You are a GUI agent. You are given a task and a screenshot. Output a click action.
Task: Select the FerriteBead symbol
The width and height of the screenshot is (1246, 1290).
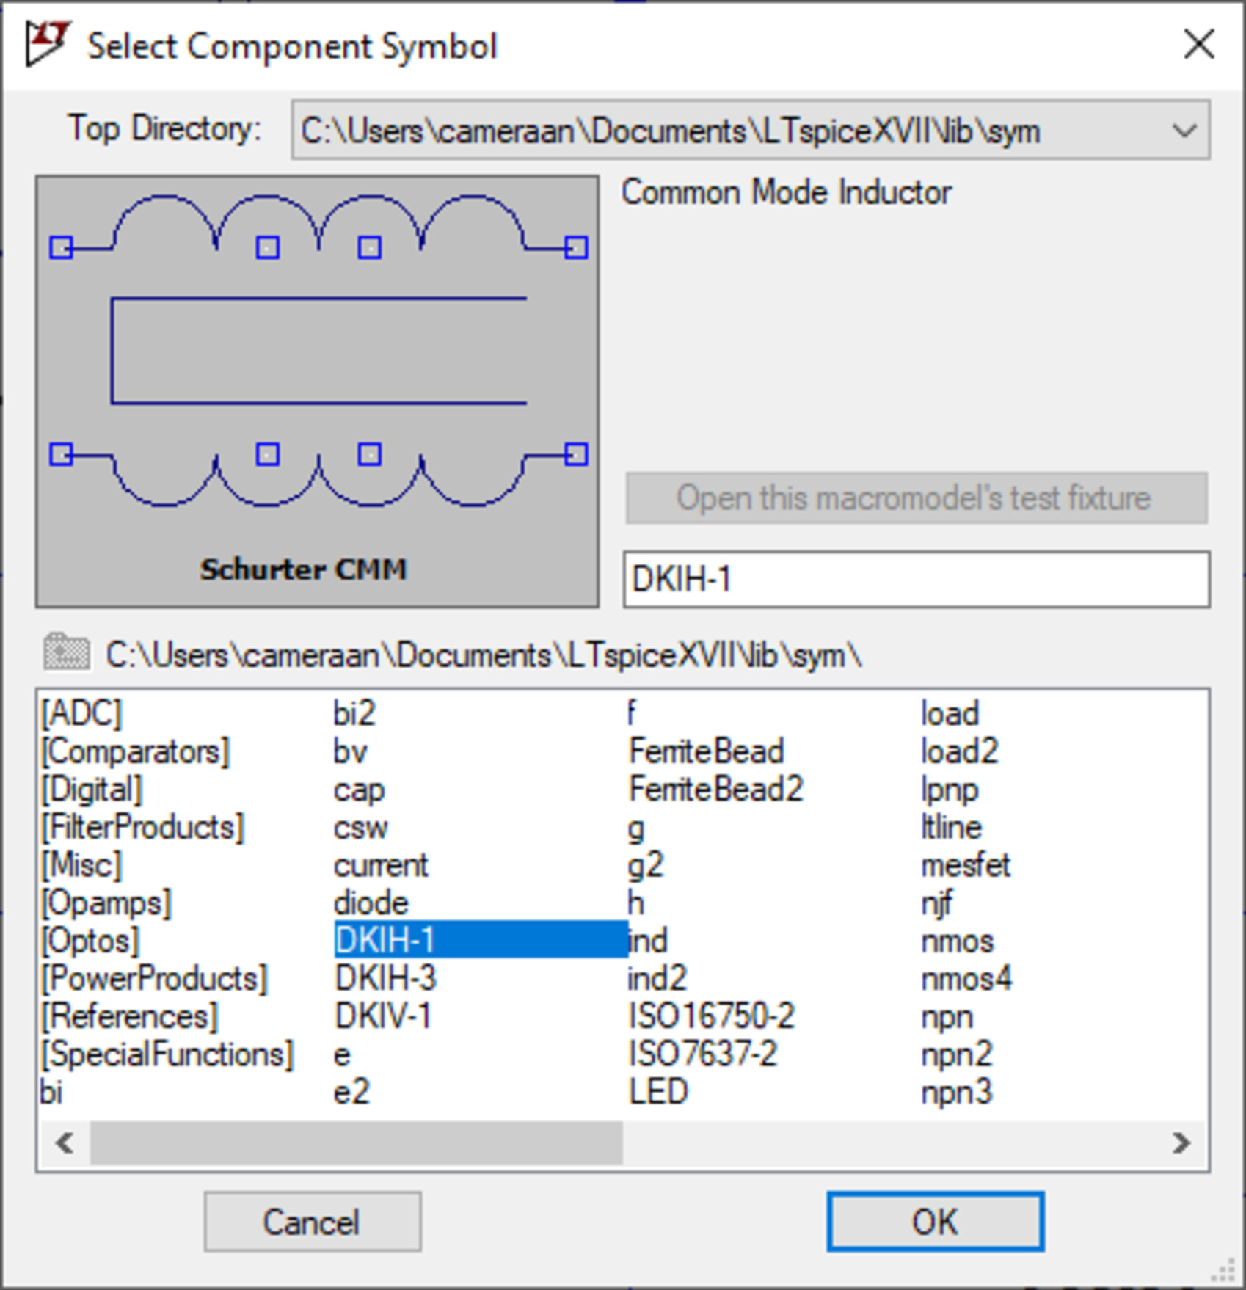pyautogui.click(x=707, y=751)
